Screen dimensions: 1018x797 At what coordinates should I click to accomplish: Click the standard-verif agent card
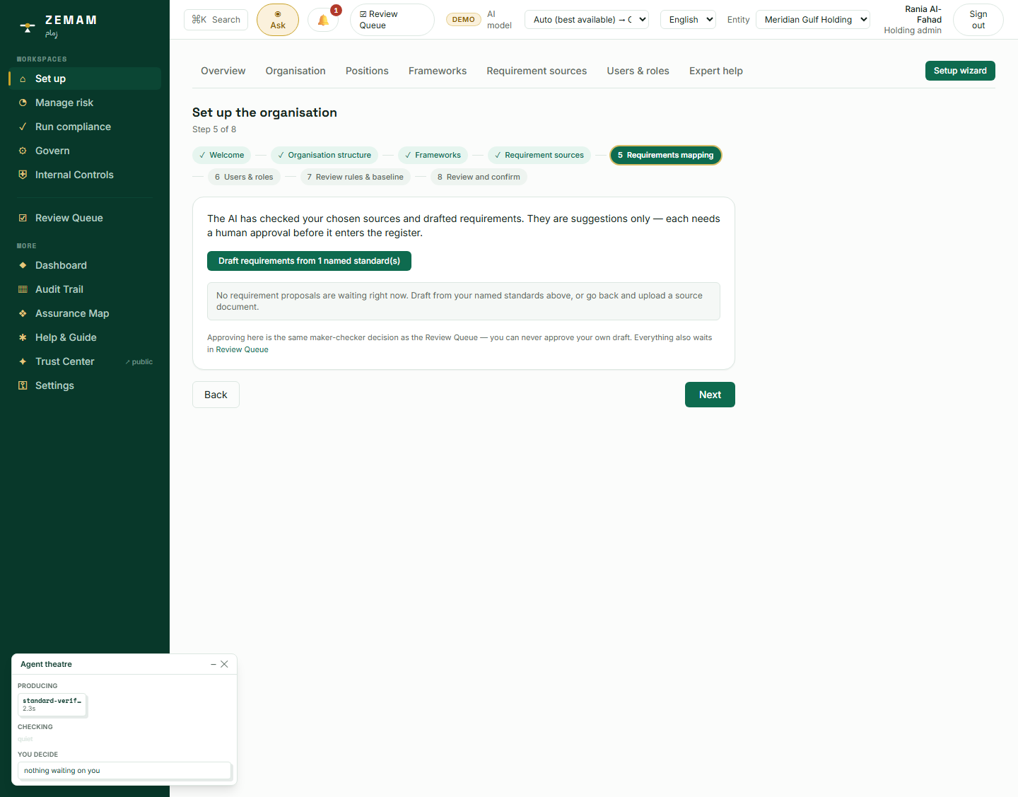click(x=52, y=704)
